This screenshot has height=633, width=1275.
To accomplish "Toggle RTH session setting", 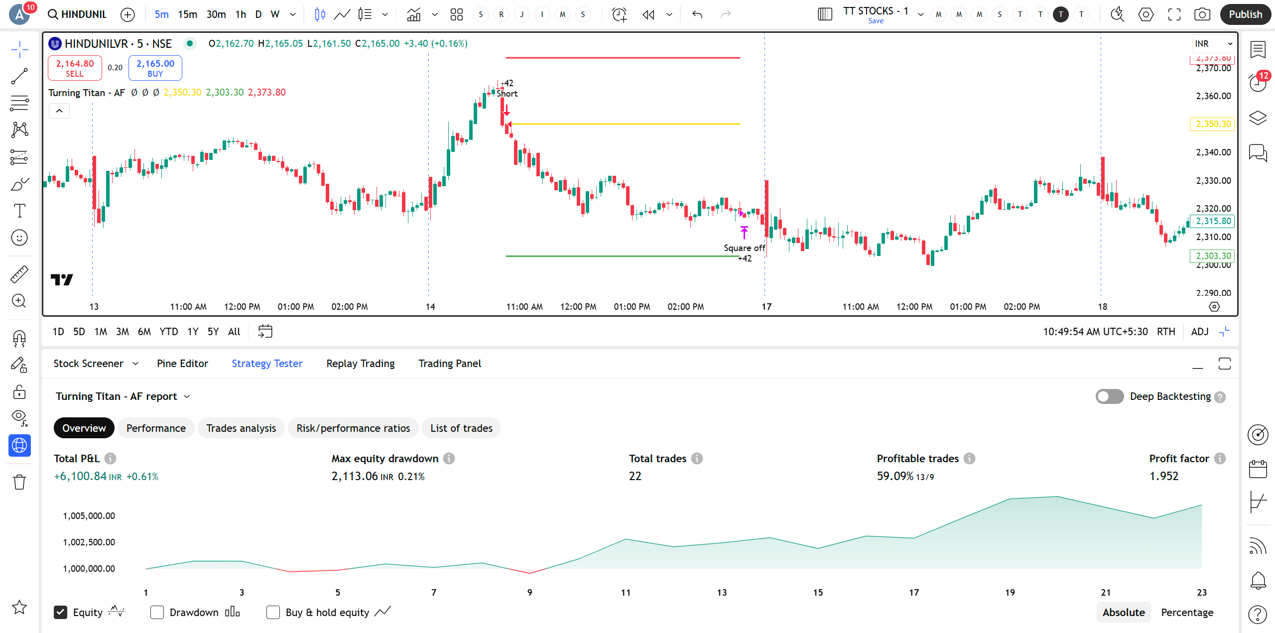I will pos(1166,332).
